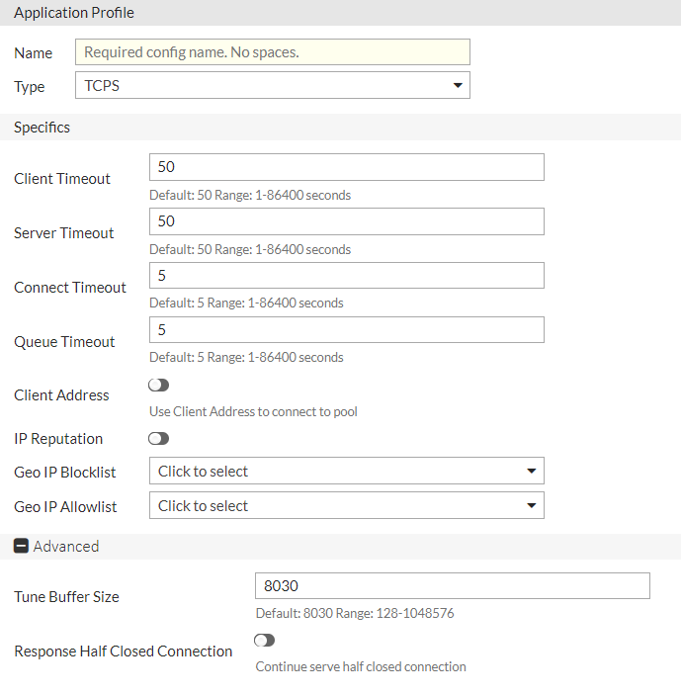Collapse Advanced section using minus icon
The height and width of the screenshot is (695, 681).
click(x=21, y=546)
